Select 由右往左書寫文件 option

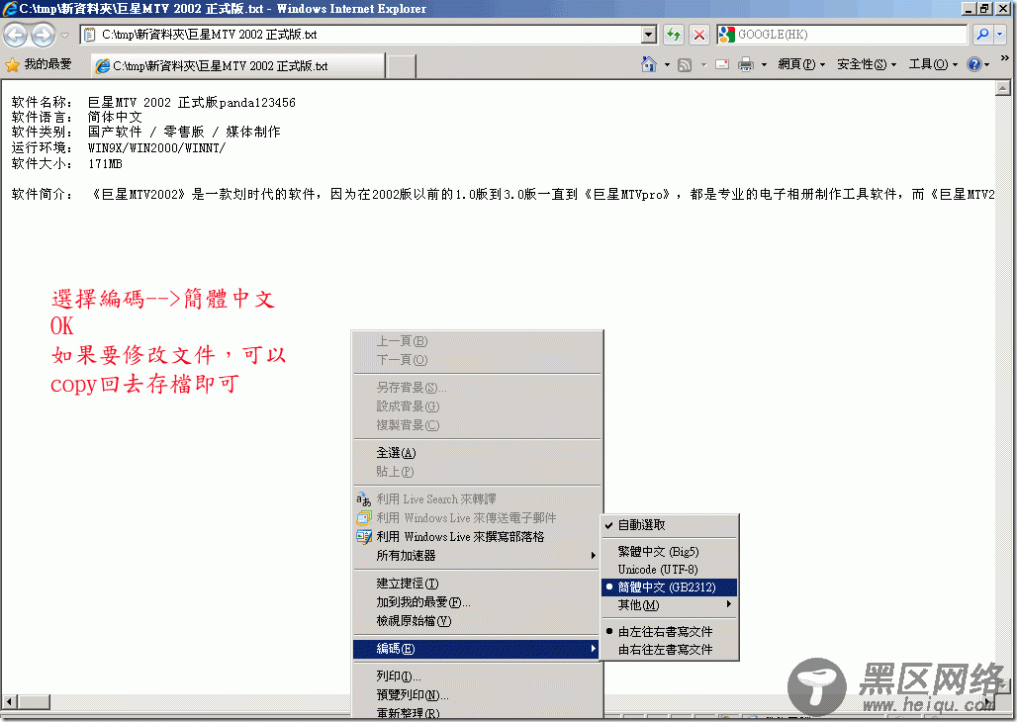(670, 649)
